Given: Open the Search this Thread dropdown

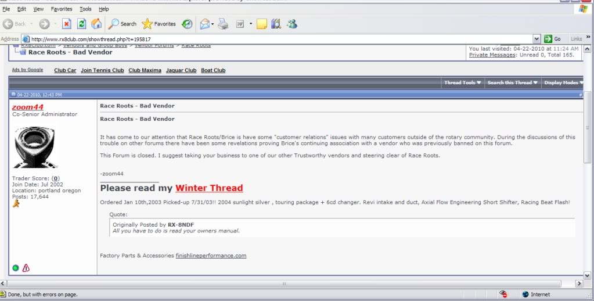Looking at the screenshot, I should (x=512, y=83).
